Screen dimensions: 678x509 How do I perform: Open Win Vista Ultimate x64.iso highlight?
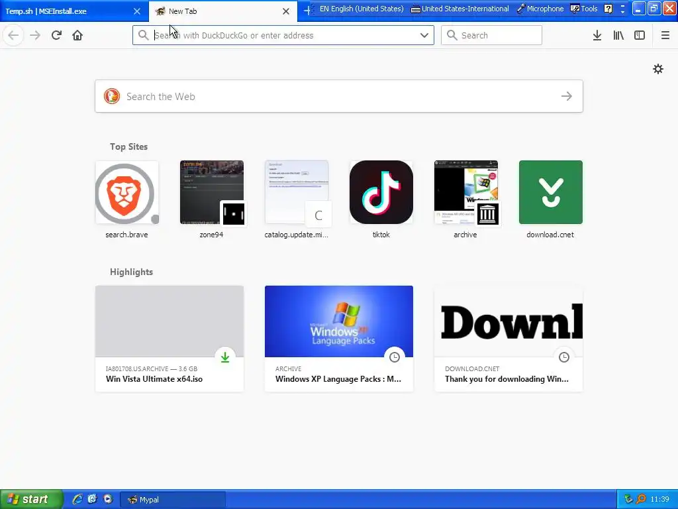pyautogui.click(x=169, y=339)
